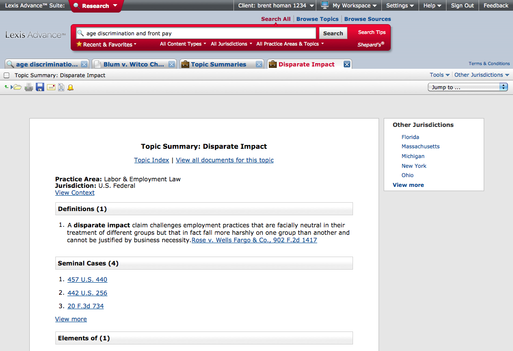Image resolution: width=513 pixels, height=351 pixels.
Task: Open the Jump to ... combo box
Action: 468,87
